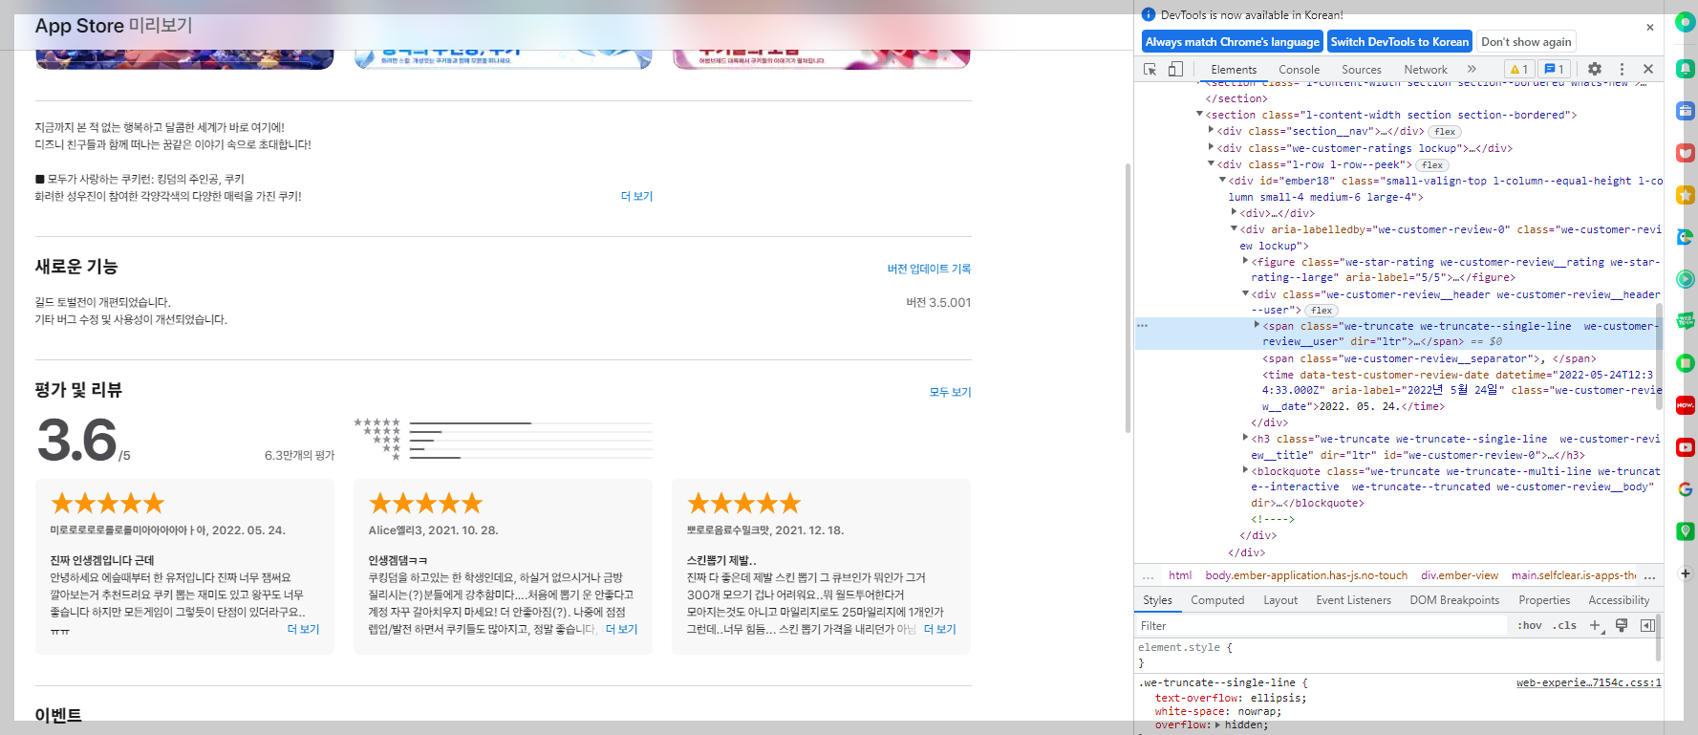1698x735 pixels.
Task: Expand Alice엘리3 review 더 보기
Action: click(x=621, y=629)
